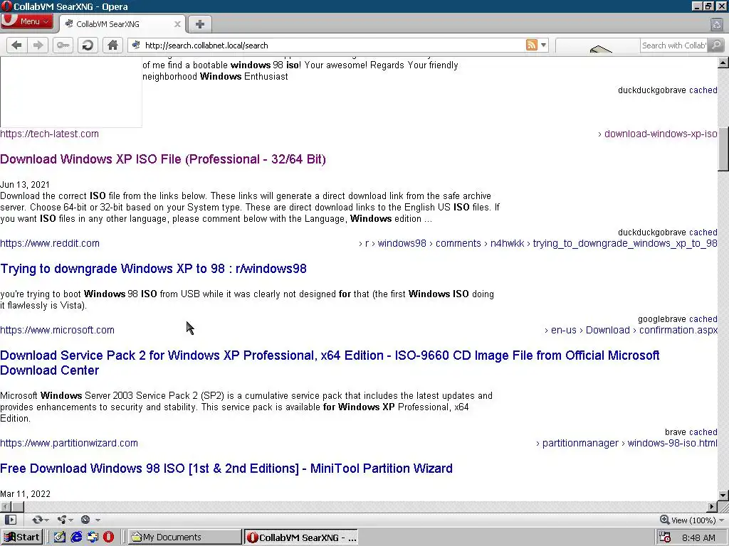Go to the Home page button
Image resolution: width=729 pixels, height=546 pixels.
tap(112, 45)
